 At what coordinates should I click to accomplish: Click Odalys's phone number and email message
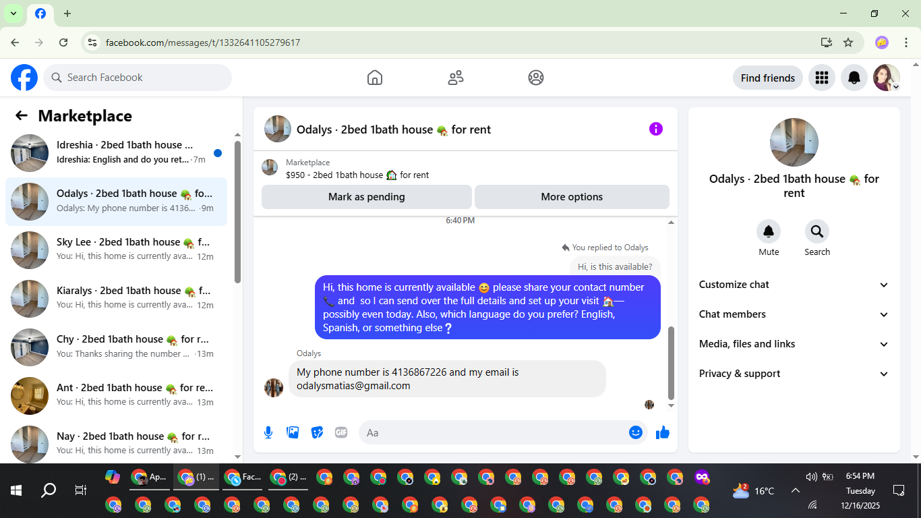(447, 379)
